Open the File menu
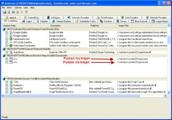 (3, 8)
